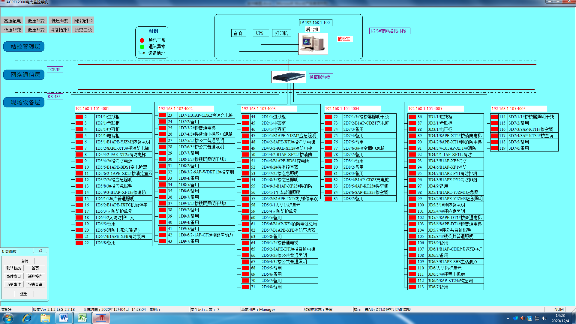Open the 历史曲线 page

[83, 30]
